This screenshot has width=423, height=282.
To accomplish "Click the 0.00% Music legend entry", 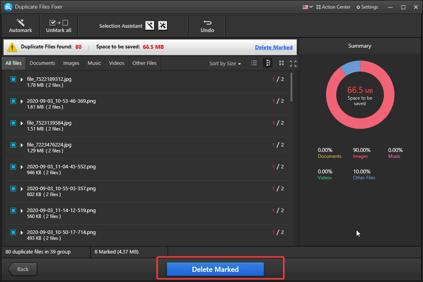I will [x=395, y=153].
